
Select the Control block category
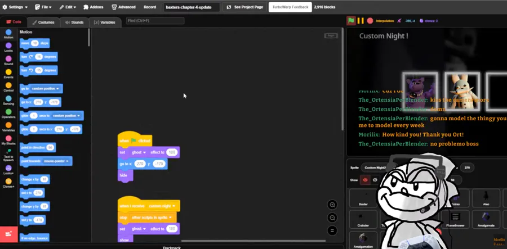point(8,87)
